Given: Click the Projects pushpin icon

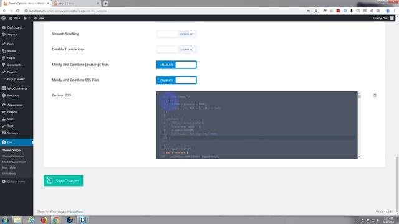Looking at the screenshot, I should [x=4, y=72].
